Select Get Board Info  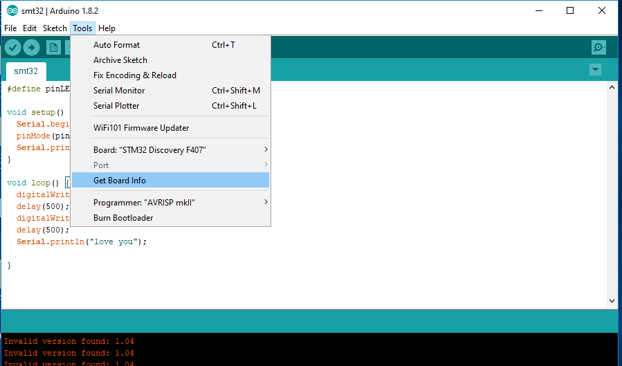(x=171, y=180)
